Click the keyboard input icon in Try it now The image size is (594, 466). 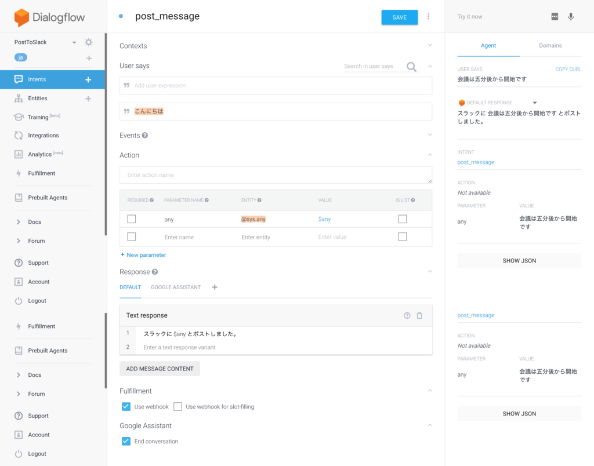(555, 17)
